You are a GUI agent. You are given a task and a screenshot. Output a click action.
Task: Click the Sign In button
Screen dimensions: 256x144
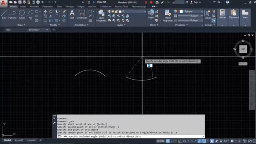[196, 2]
